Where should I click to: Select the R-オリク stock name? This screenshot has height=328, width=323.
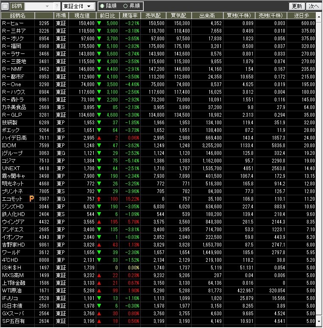tap(13, 39)
